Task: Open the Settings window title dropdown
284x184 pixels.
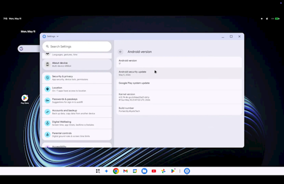Action: tap(58, 36)
